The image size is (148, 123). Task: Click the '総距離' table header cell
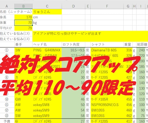pos(142,44)
